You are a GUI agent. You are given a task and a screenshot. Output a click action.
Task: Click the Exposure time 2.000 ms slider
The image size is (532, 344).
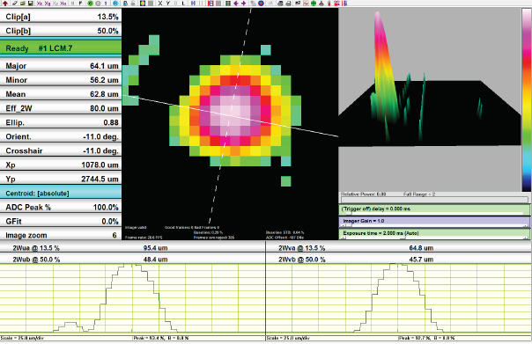(434, 234)
